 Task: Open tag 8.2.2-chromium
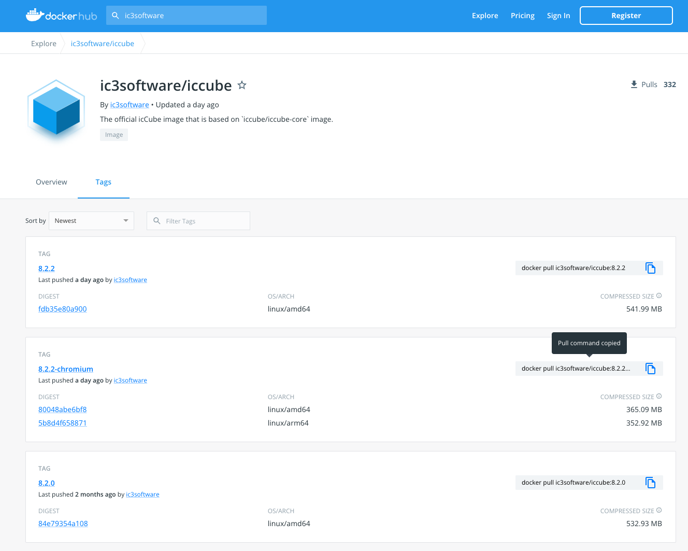tap(66, 369)
